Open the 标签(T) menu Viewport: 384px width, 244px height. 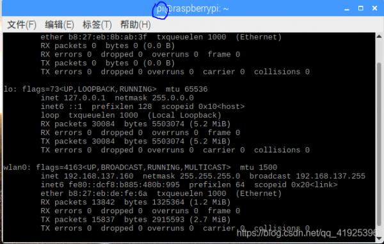(x=97, y=25)
